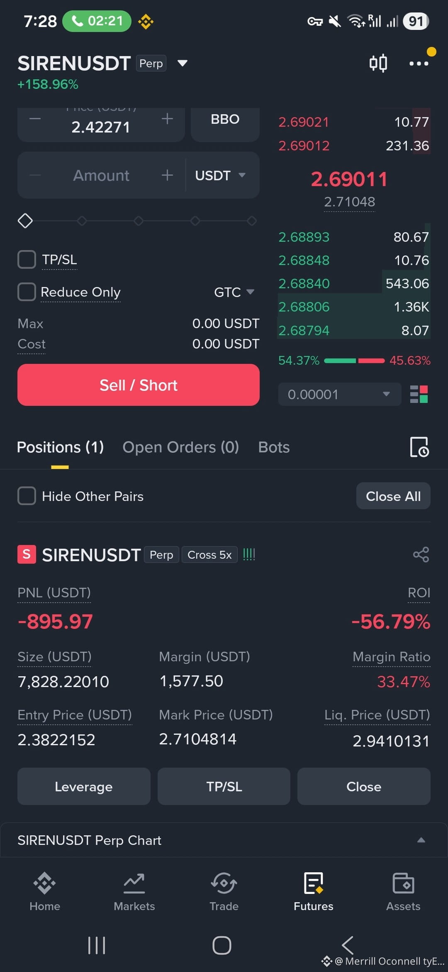Viewport: 448px width, 972px height.
Task: Switch to the Bots tab
Action: pos(274,447)
